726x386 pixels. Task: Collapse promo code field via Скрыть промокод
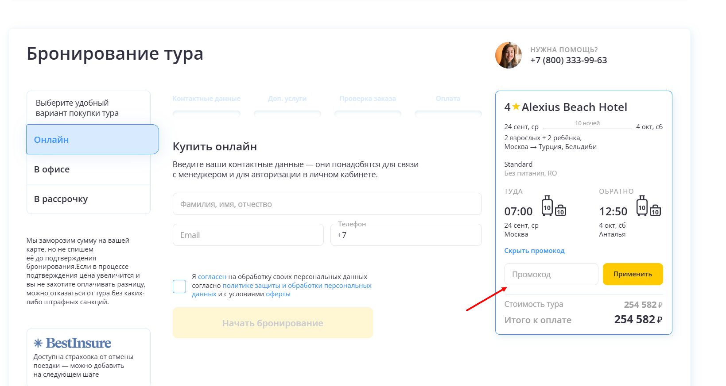[534, 251]
